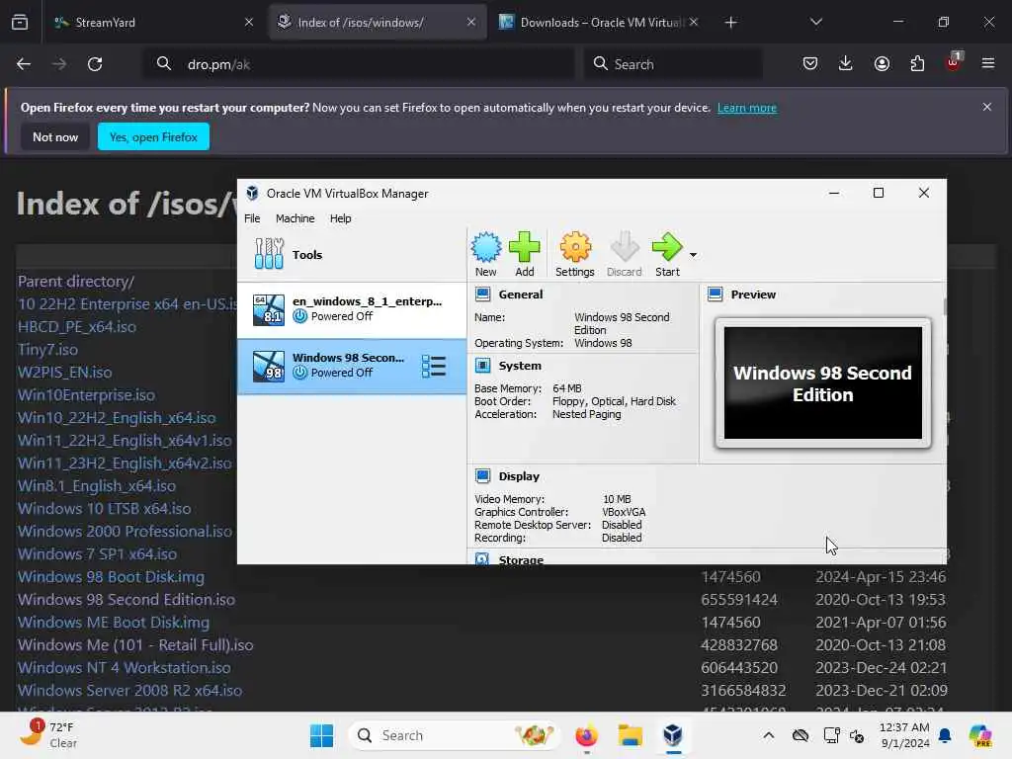Open the Firefox account icon
This screenshot has width=1012, height=759.
(882, 63)
